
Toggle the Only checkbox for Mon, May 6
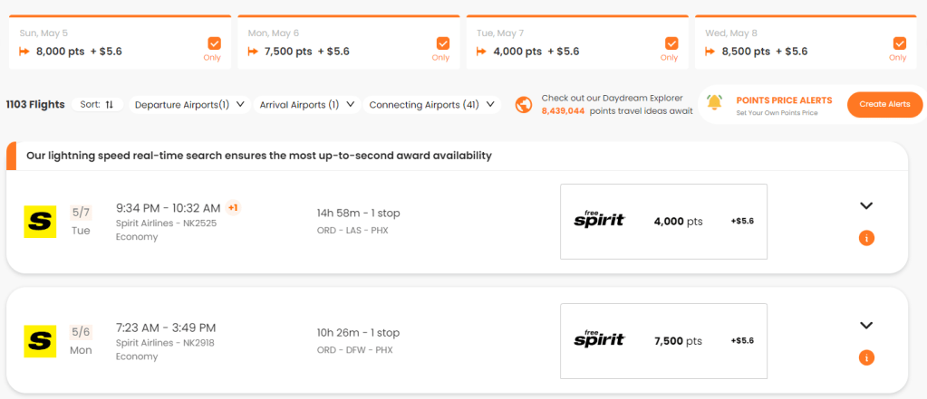[442, 43]
